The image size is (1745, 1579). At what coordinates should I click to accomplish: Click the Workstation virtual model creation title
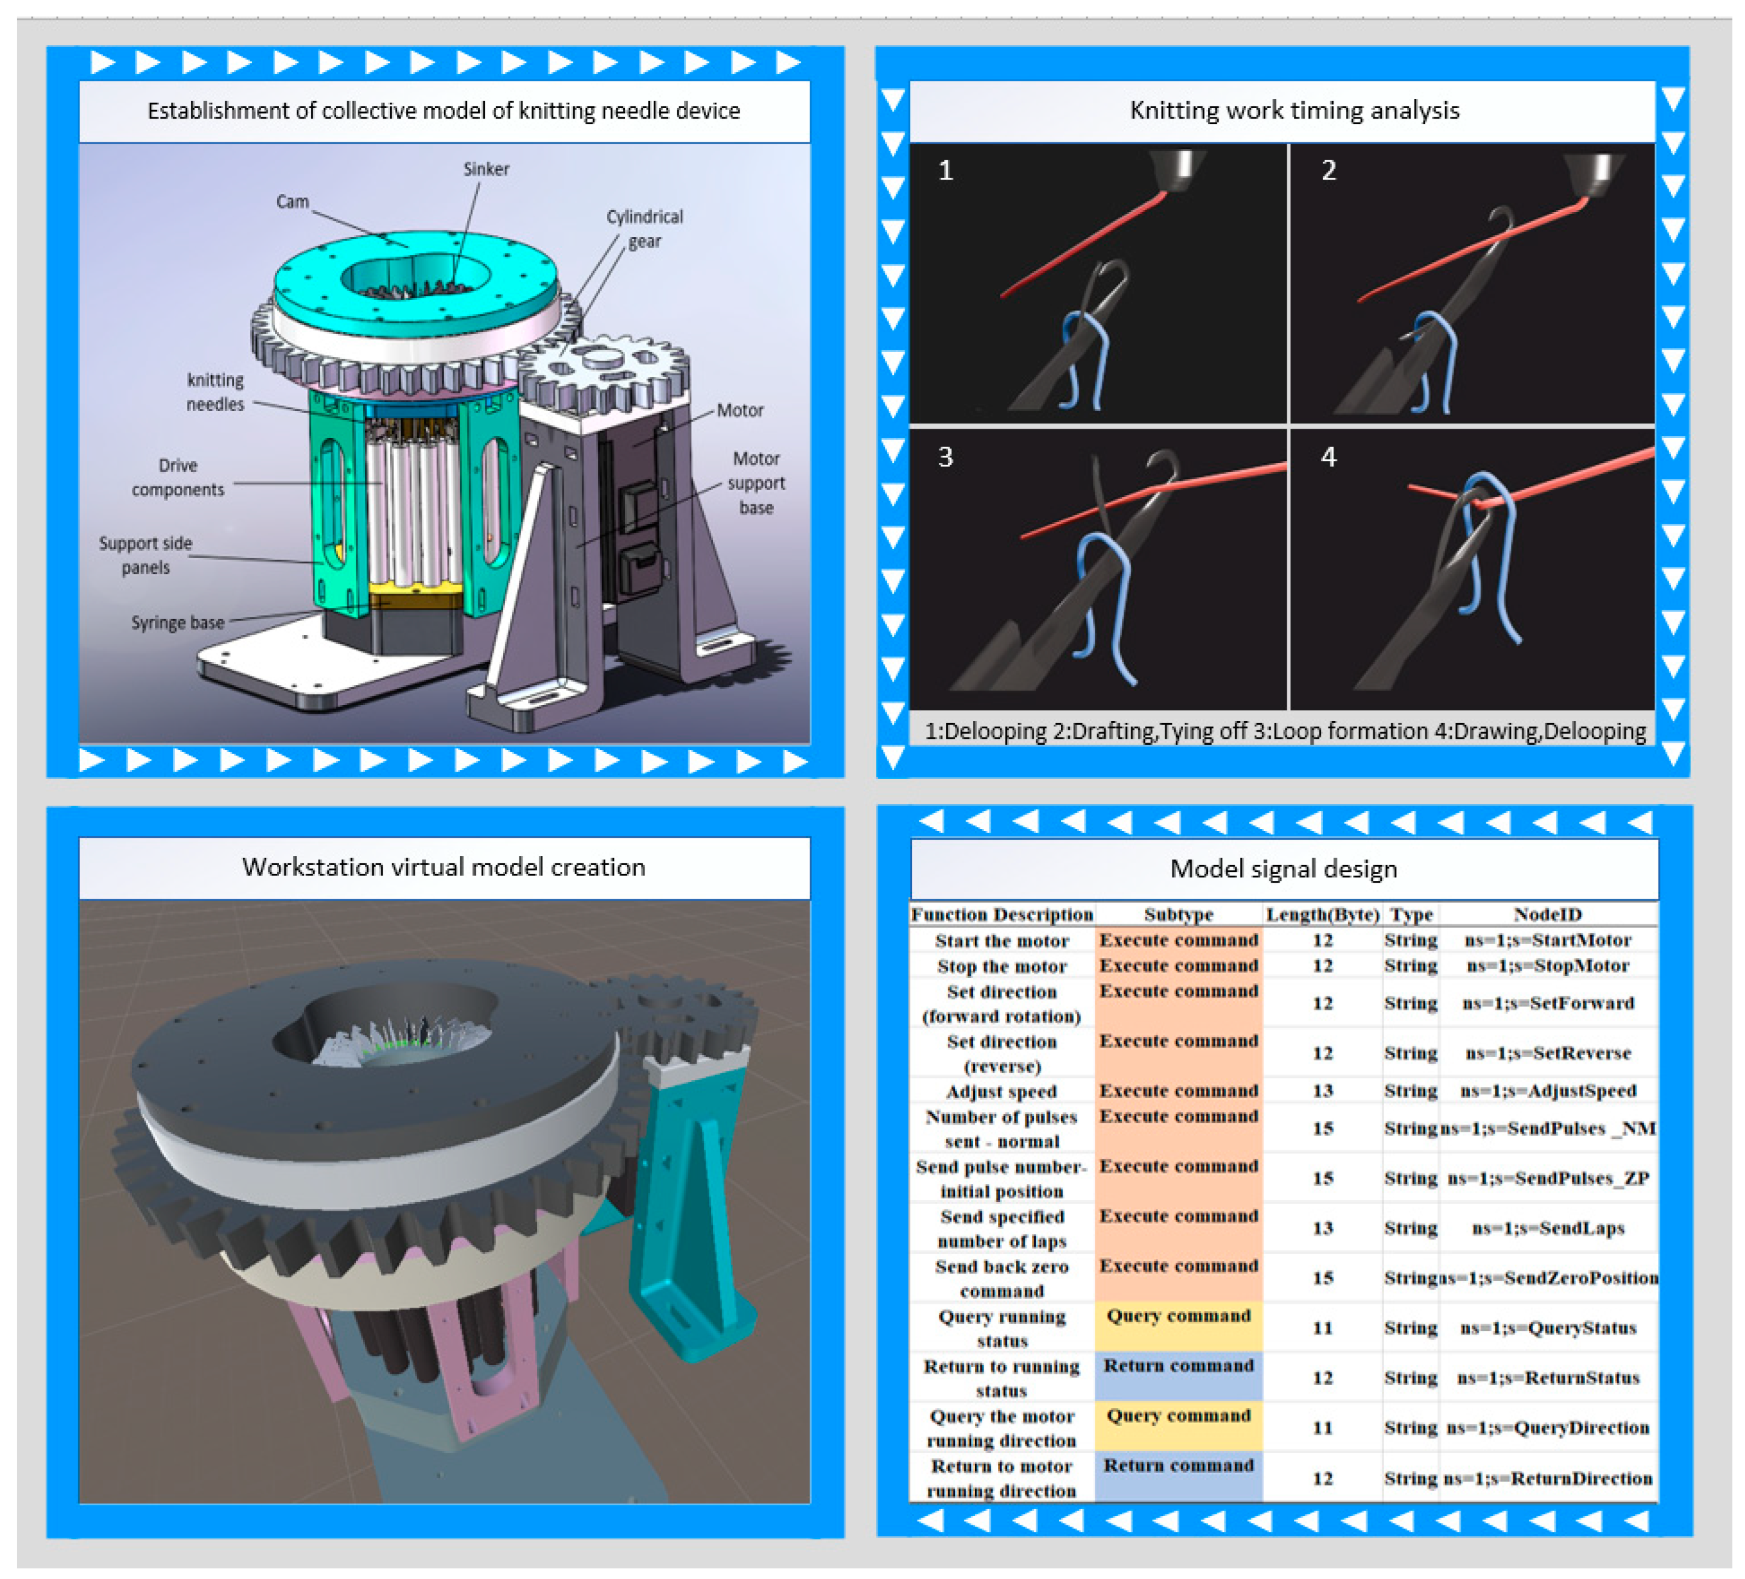[x=443, y=867]
